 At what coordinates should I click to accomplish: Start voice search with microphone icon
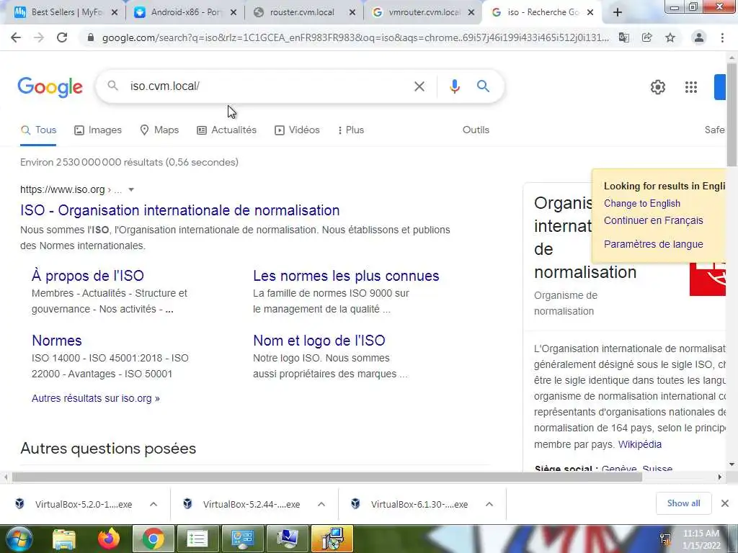point(454,86)
